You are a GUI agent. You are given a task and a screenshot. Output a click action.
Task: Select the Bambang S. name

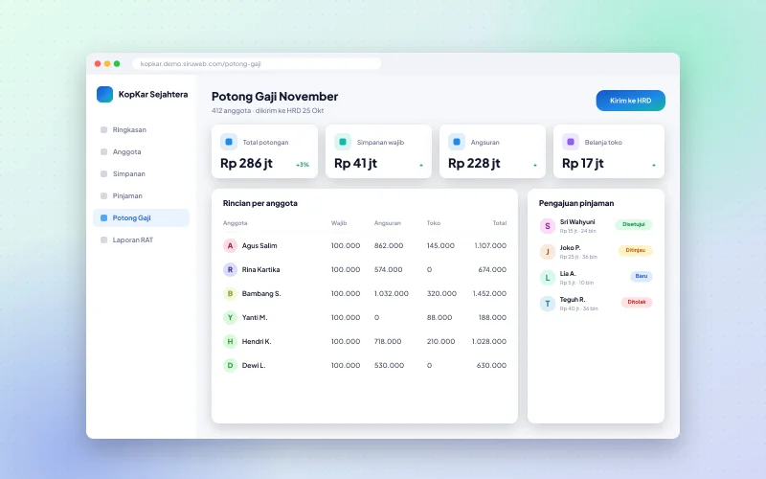coord(261,294)
